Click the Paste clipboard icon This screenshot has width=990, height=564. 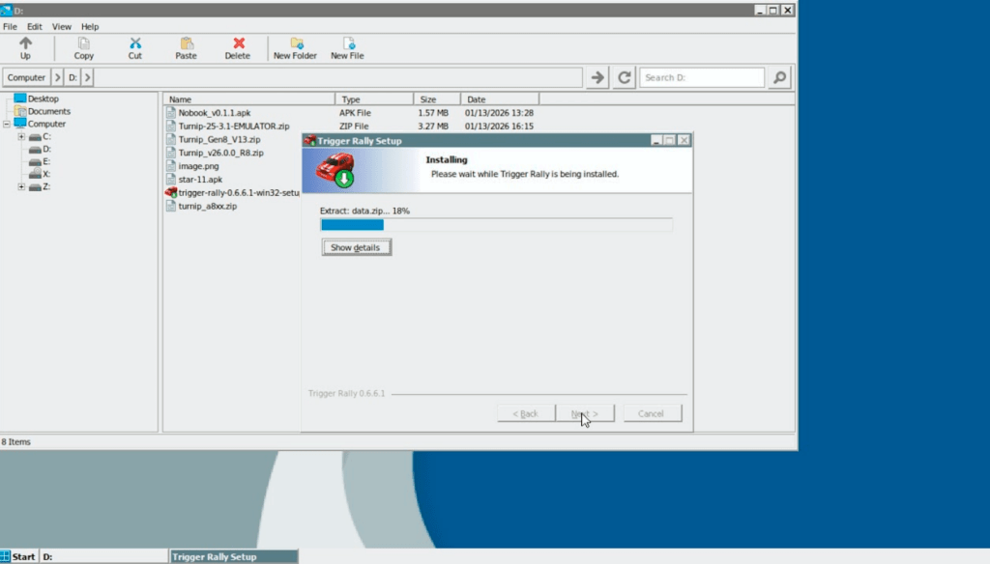click(186, 43)
